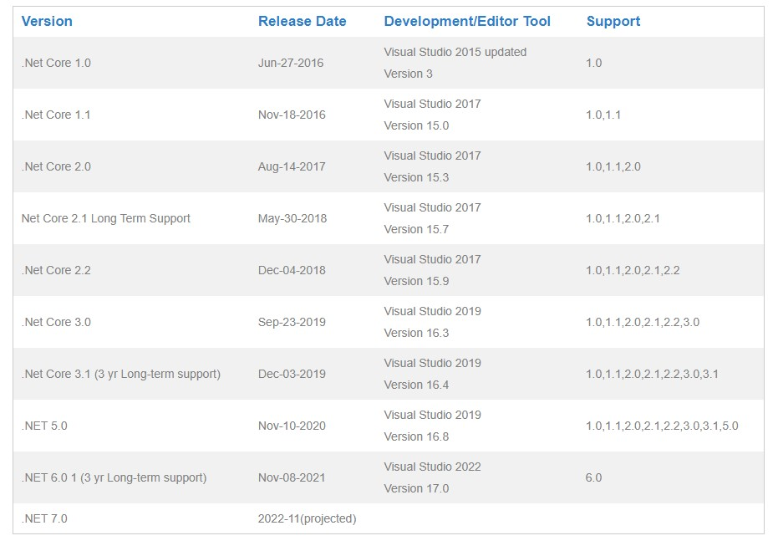Select the .Net Core 1.0 version cell
The width and height of the screenshot is (778, 546).
click(x=56, y=63)
